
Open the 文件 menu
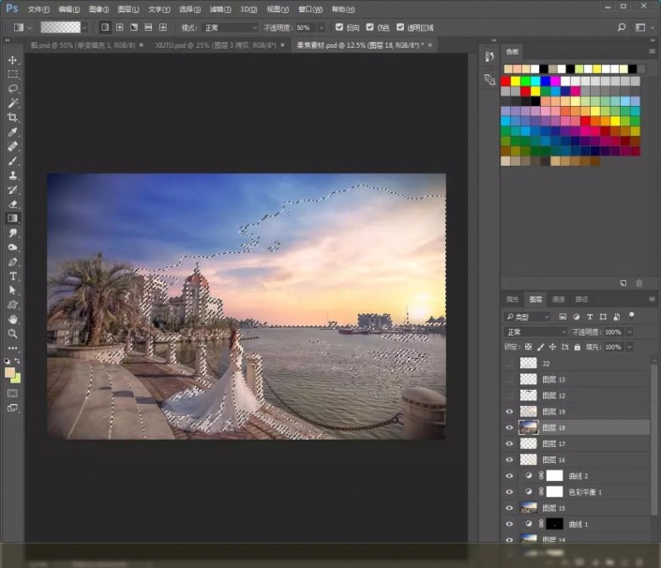(x=38, y=9)
